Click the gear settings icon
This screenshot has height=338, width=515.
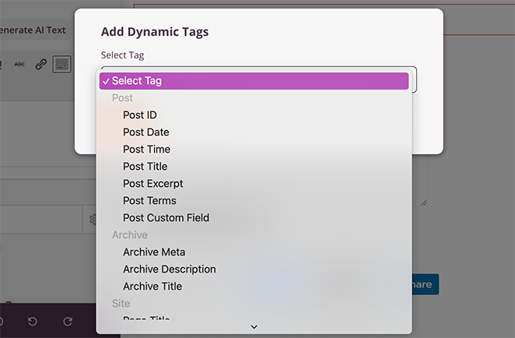pyautogui.click(x=93, y=220)
